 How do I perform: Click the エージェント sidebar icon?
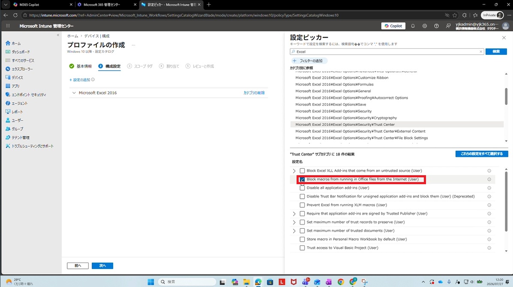click(x=8, y=103)
